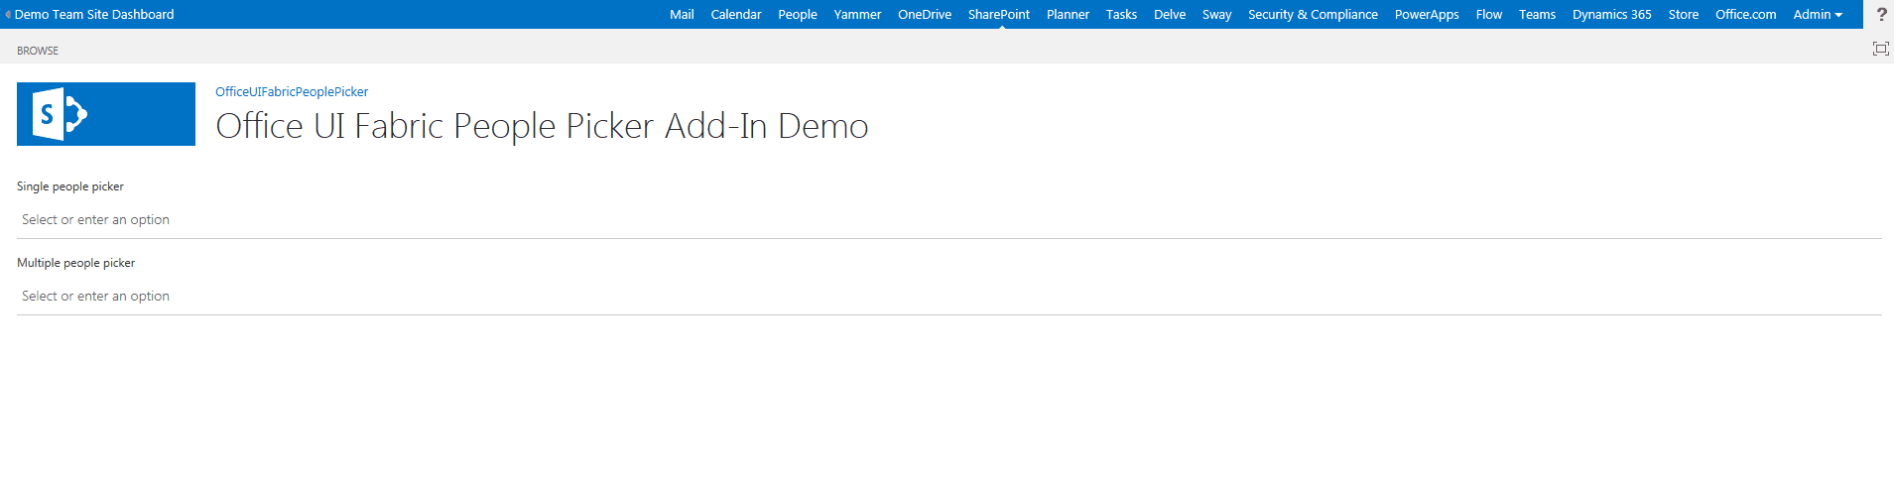
Task: Toggle the focus on content icon
Action: [x=1880, y=49]
